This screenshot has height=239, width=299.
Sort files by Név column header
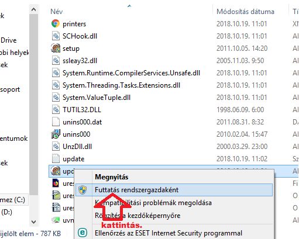(x=57, y=12)
